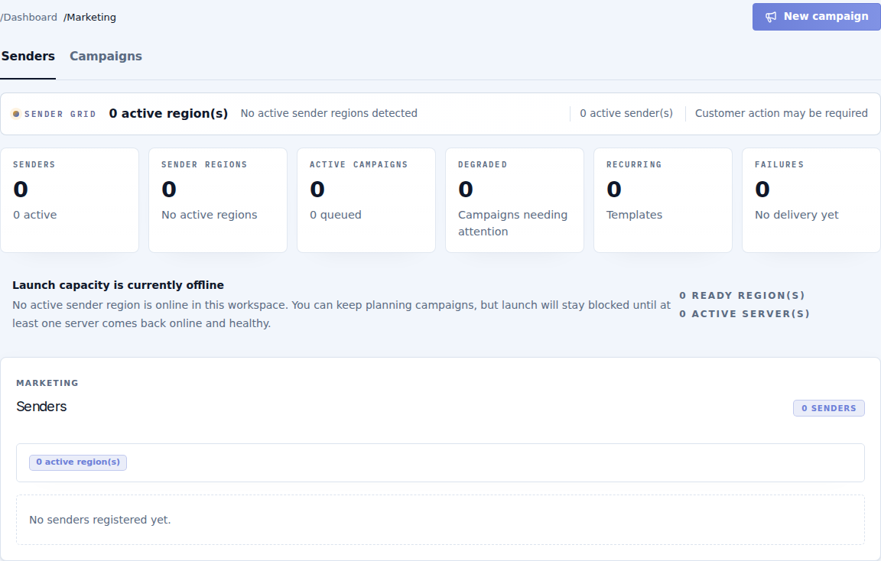
Task: Select the "ACTIVE CAMPAIGNS" card label
Action: click(x=359, y=164)
